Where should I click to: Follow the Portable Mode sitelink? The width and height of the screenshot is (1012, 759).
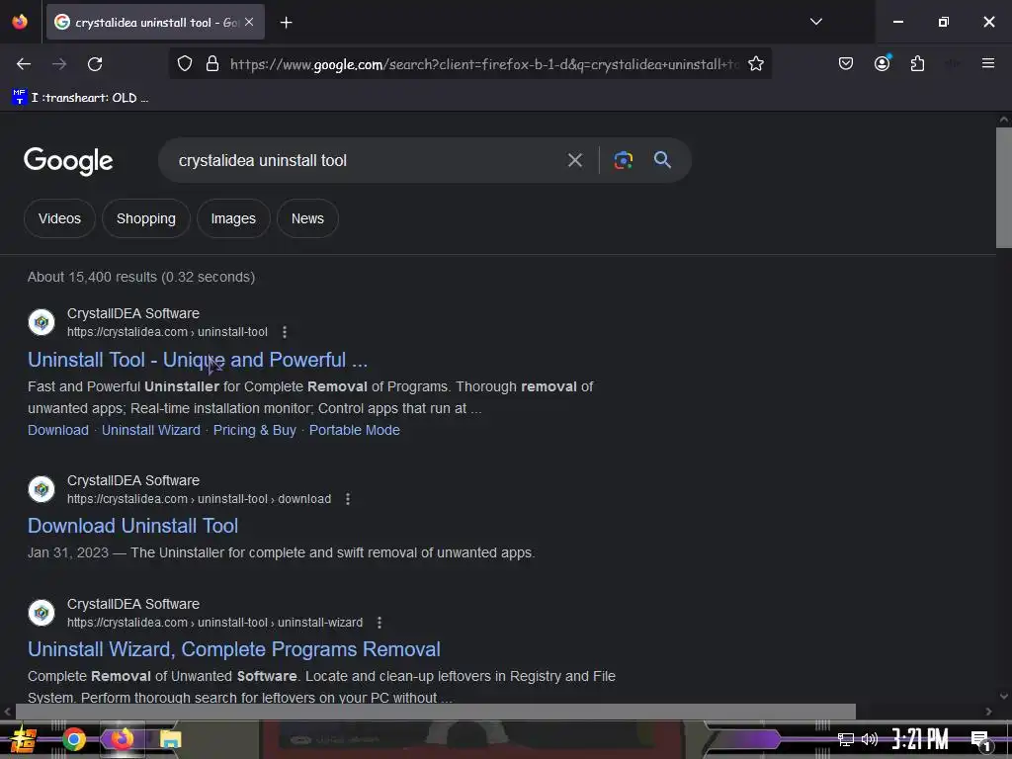pyautogui.click(x=355, y=430)
